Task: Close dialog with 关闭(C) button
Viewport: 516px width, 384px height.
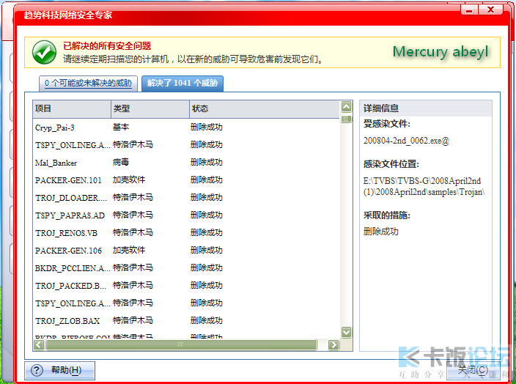Action: tap(473, 370)
